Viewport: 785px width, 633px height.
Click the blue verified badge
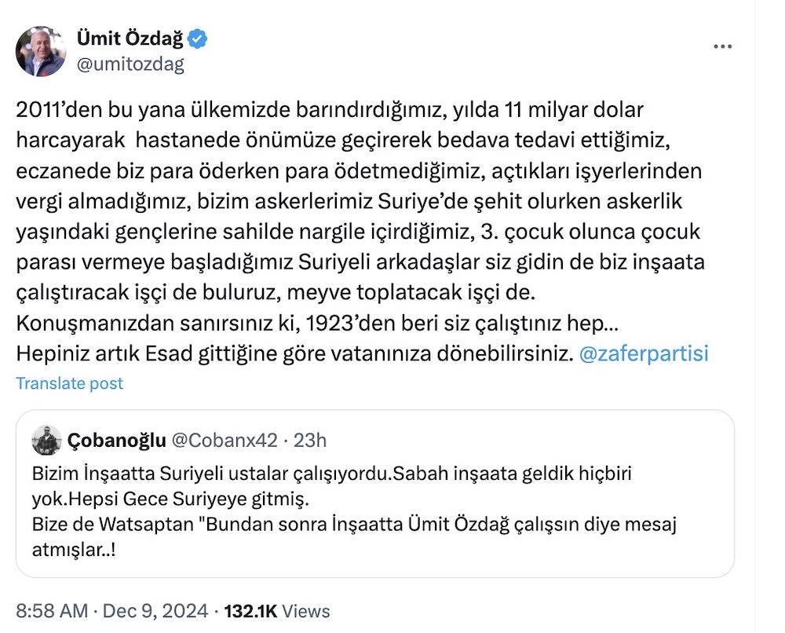coord(200,38)
